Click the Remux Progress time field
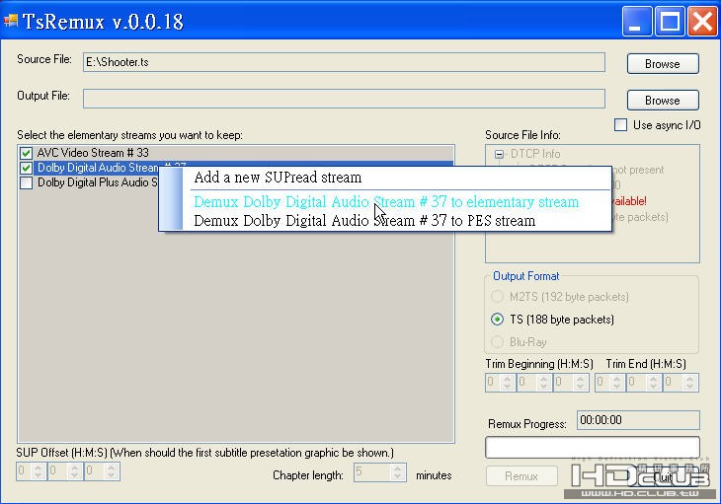Viewport: 721px width, 504px height. coord(638,420)
